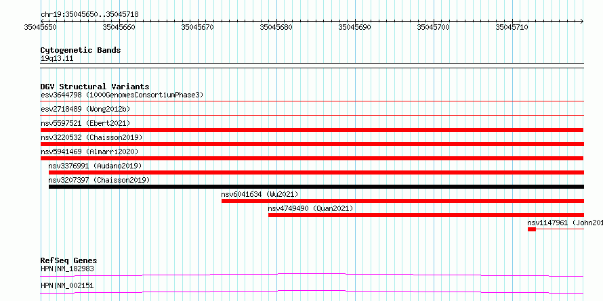Open variant nsv5941469 (Almarri2020) label

click(89, 152)
